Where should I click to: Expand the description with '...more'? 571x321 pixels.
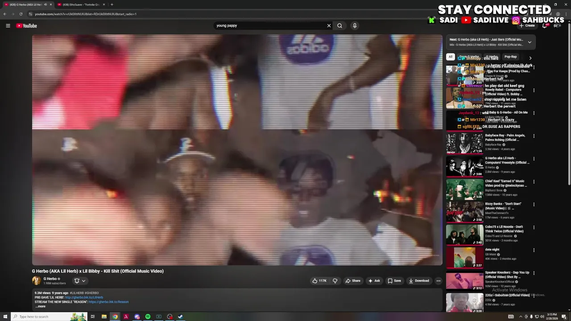pos(41,306)
